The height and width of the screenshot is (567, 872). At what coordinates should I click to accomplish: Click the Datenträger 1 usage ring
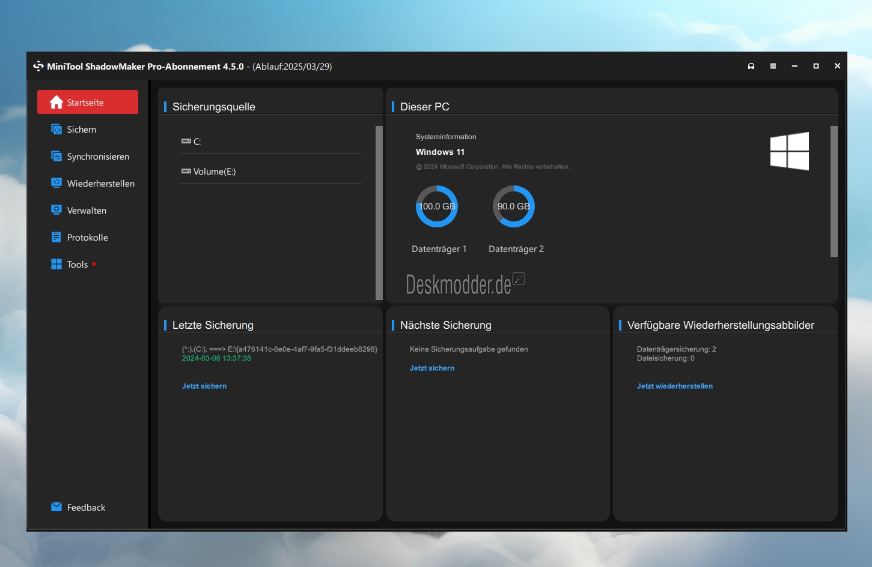click(437, 206)
